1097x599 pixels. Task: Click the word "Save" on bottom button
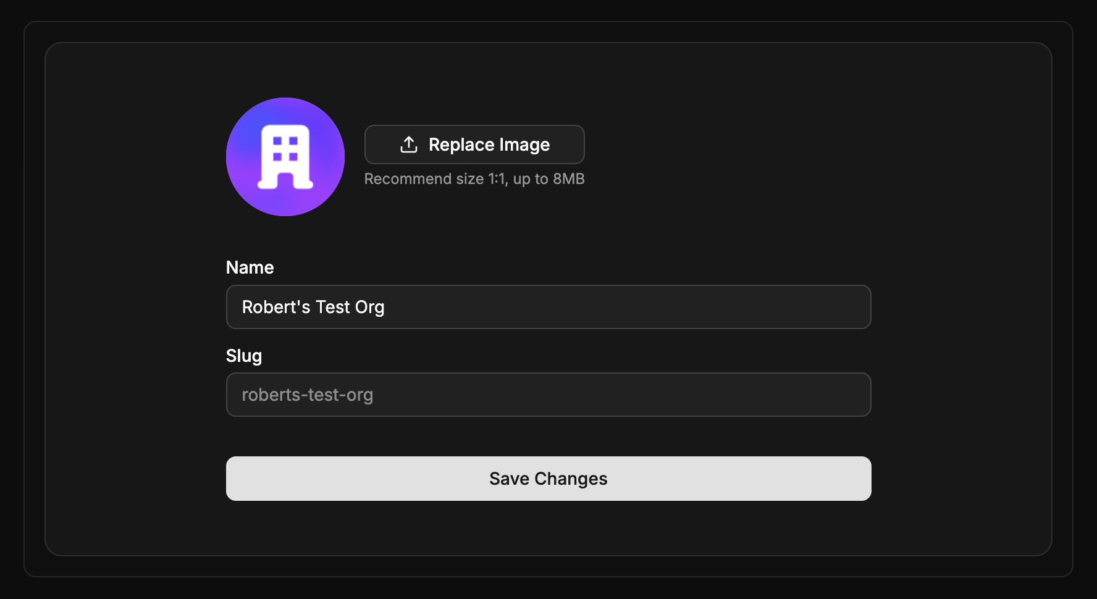pyautogui.click(x=509, y=479)
